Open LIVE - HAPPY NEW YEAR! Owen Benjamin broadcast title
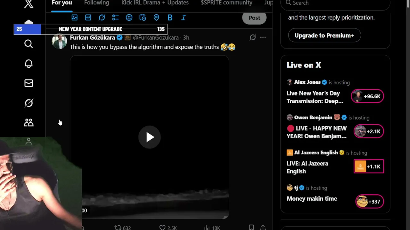 click(317, 132)
